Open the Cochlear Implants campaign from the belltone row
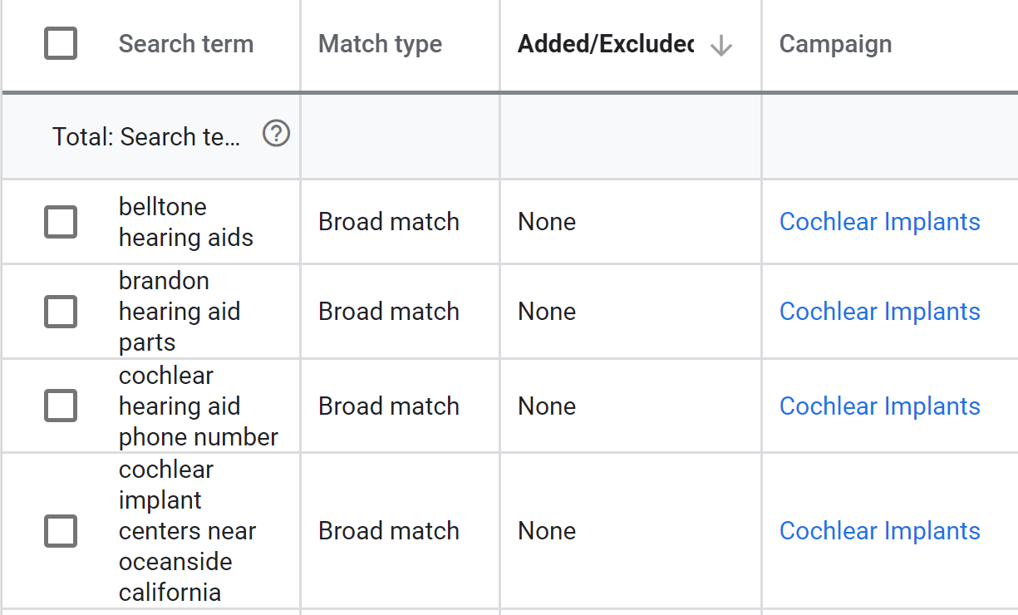The height and width of the screenshot is (615, 1018). [x=879, y=222]
